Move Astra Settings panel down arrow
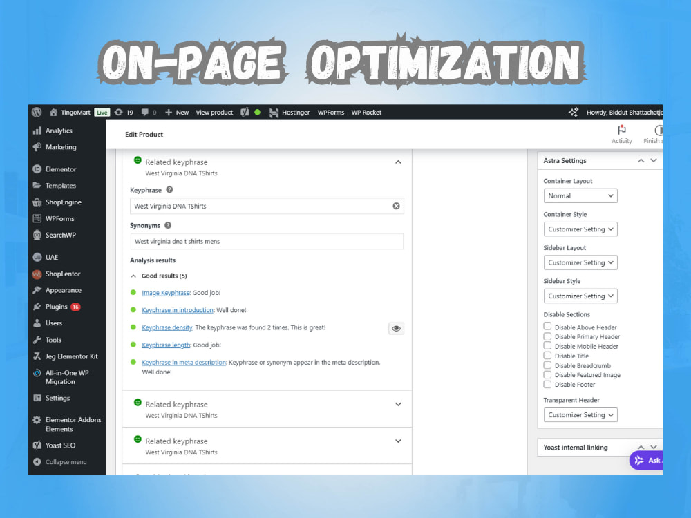691x518 pixels. click(x=654, y=160)
